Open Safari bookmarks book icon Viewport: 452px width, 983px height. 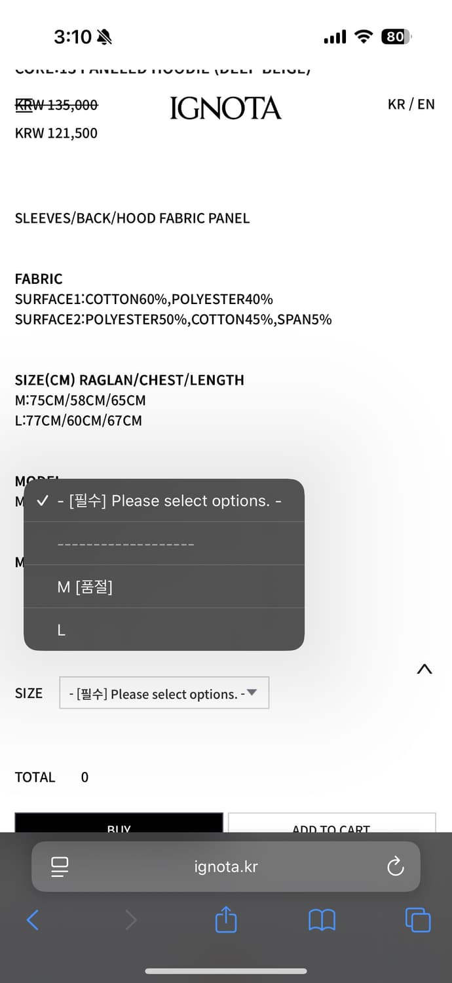(x=322, y=920)
